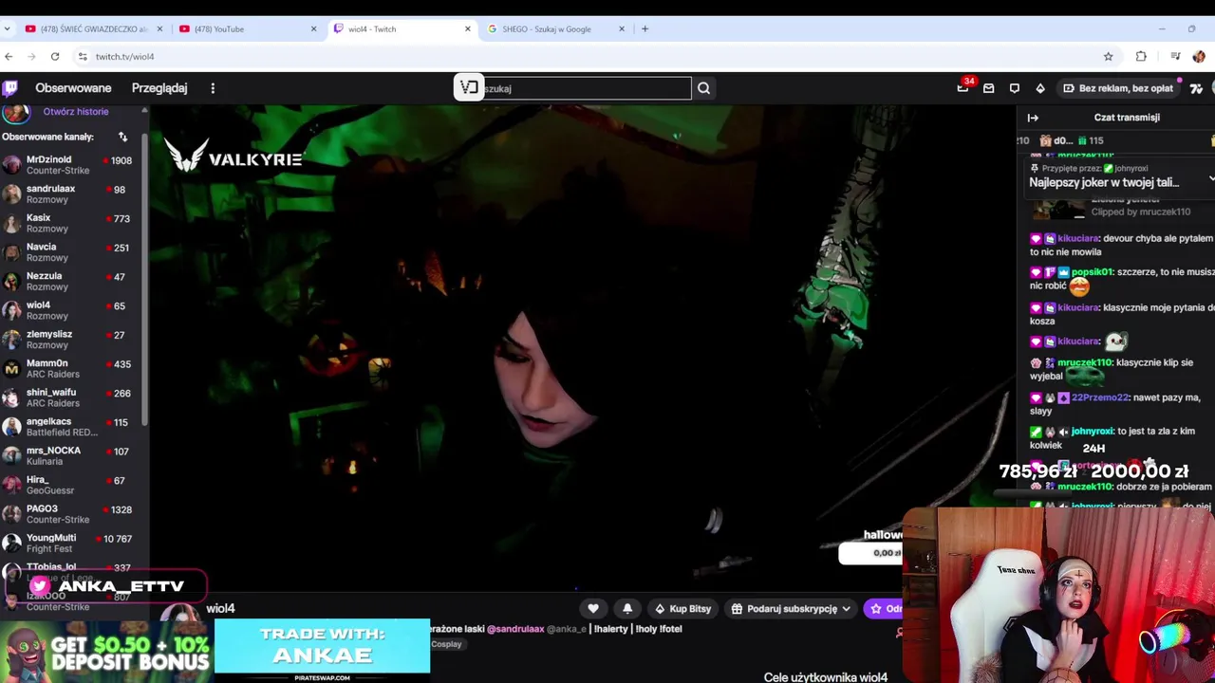Open the Przeglądaj menu
The width and height of the screenshot is (1215, 683).
(x=159, y=88)
